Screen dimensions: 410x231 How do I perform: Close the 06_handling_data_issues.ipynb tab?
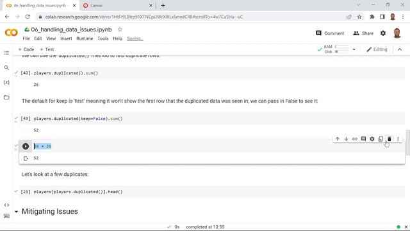click(x=74, y=5)
